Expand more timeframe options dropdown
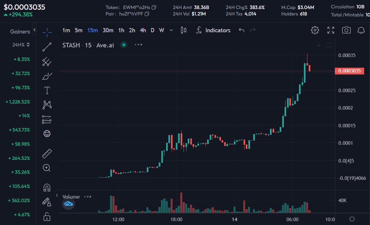The width and height of the screenshot is (370, 225). pyautogui.click(x=171, y=30)
